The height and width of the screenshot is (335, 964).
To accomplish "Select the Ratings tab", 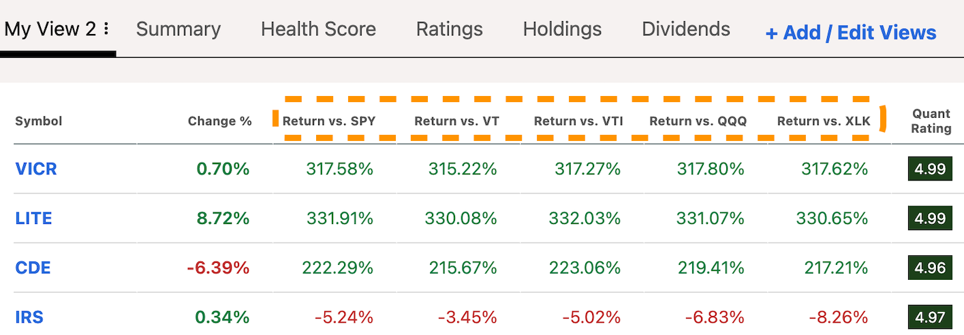I will [x=449, y=29].
